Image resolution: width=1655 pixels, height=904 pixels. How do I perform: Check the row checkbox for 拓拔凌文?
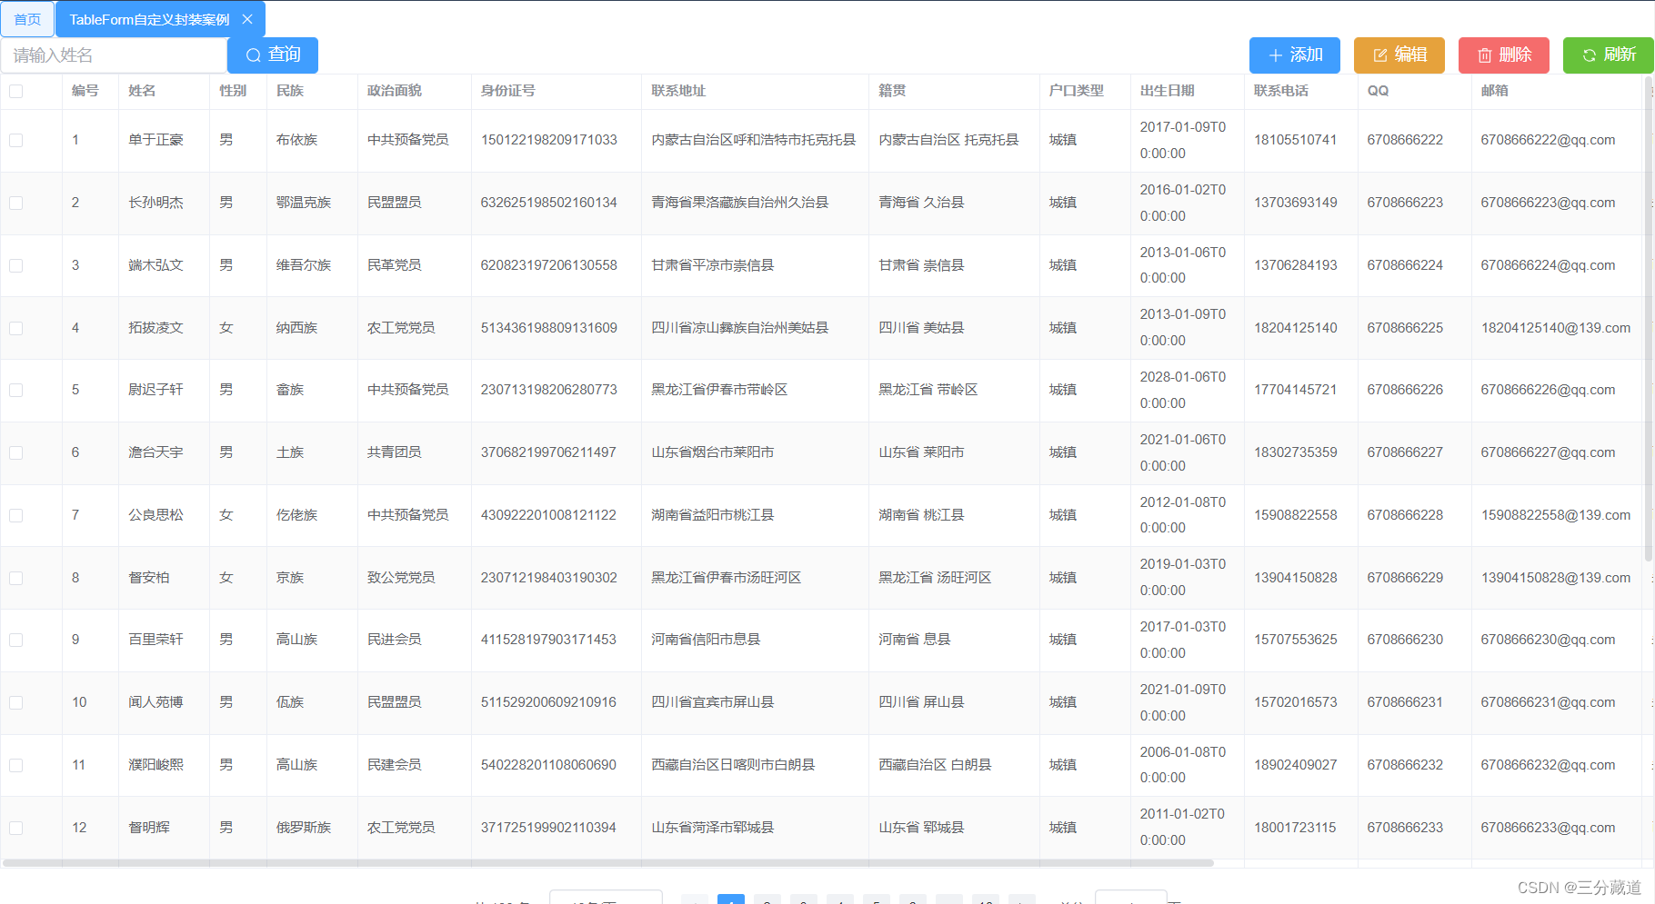[15, 328]
